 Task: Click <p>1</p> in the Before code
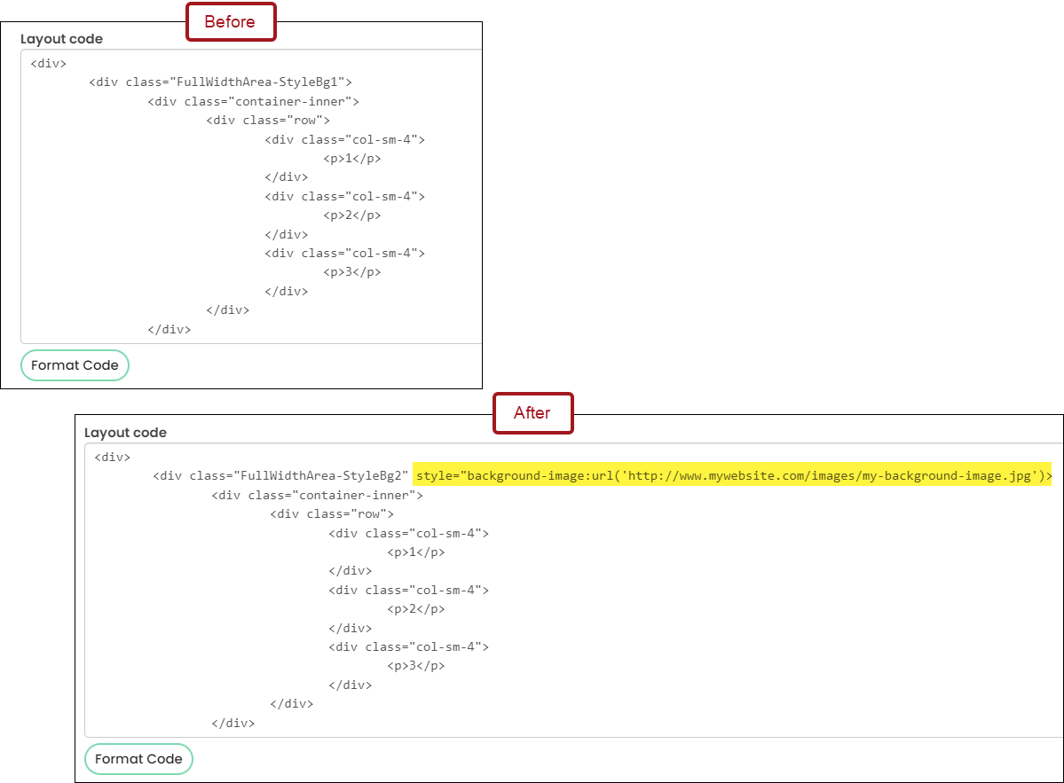point(352,159)
